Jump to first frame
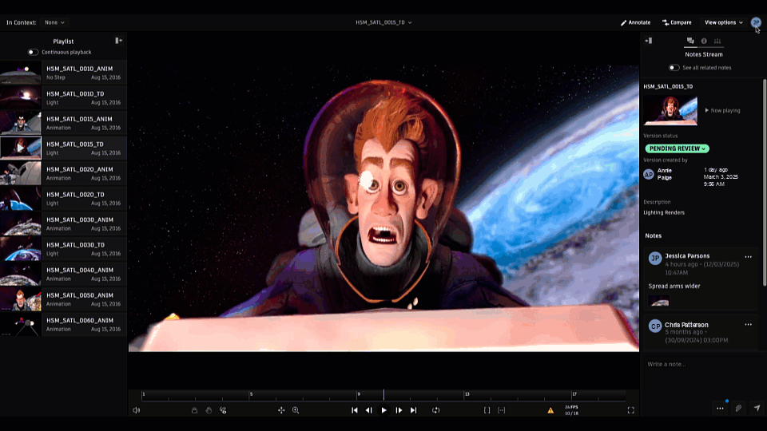This screenshot has height=431, width=767. tap(355, 410)
